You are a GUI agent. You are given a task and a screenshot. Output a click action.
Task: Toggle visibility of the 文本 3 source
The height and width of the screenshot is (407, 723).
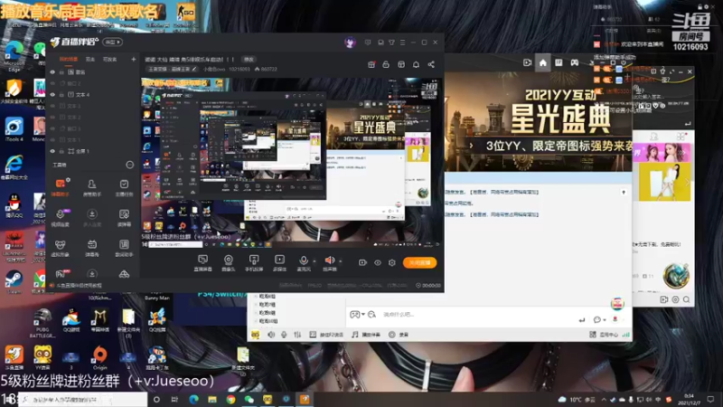52,106
